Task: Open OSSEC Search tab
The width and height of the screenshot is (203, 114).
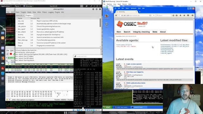Action: click(x=127, y=32)
